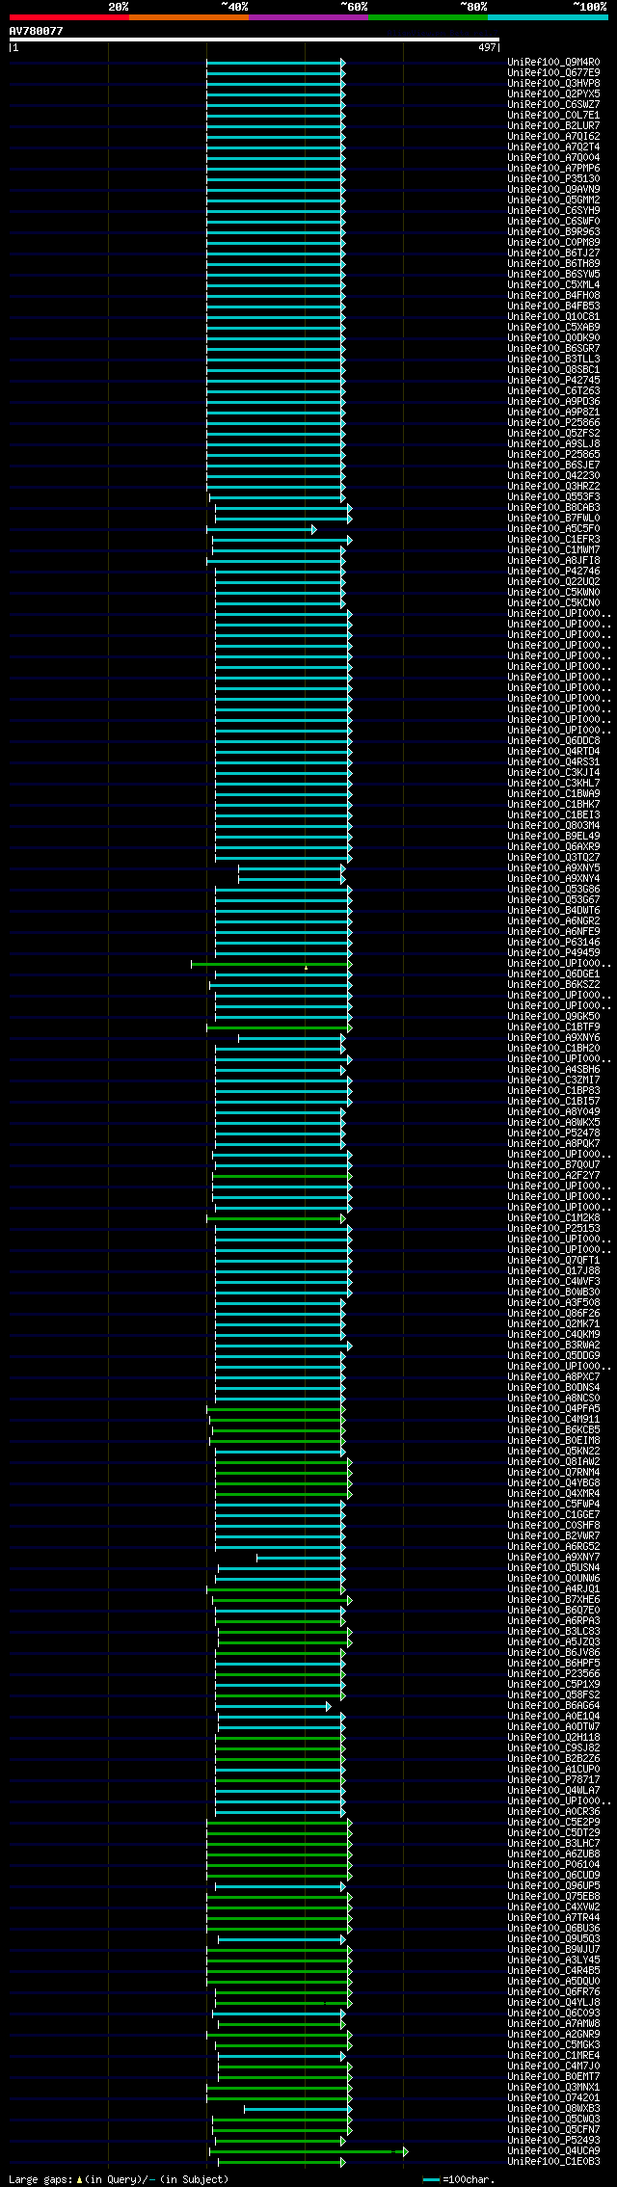The image size is (617, 2187).
Task: Select hit UniRef100_B2LUR7
Action: 553,126
